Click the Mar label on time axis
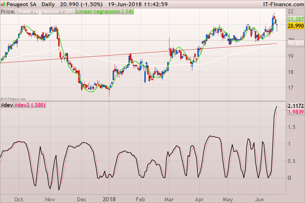Image resolution: width=305 pixels, height=203 pixels. click(169, 200)
